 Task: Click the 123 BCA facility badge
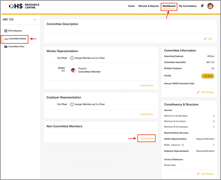tap(208, 76)
